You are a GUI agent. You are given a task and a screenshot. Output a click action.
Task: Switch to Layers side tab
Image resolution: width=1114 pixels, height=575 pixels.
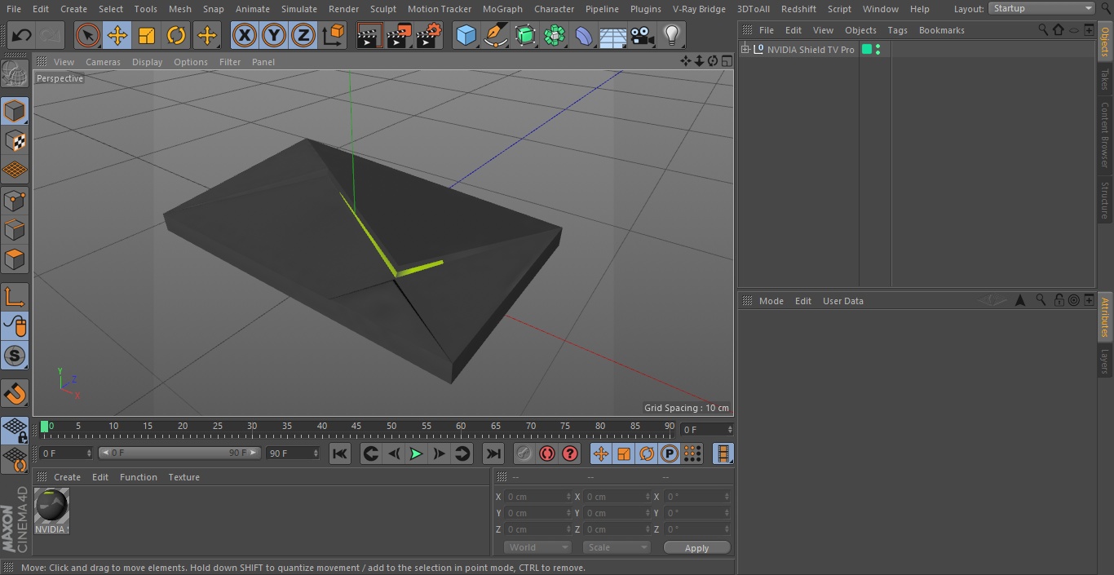(x=1105, y=361)
